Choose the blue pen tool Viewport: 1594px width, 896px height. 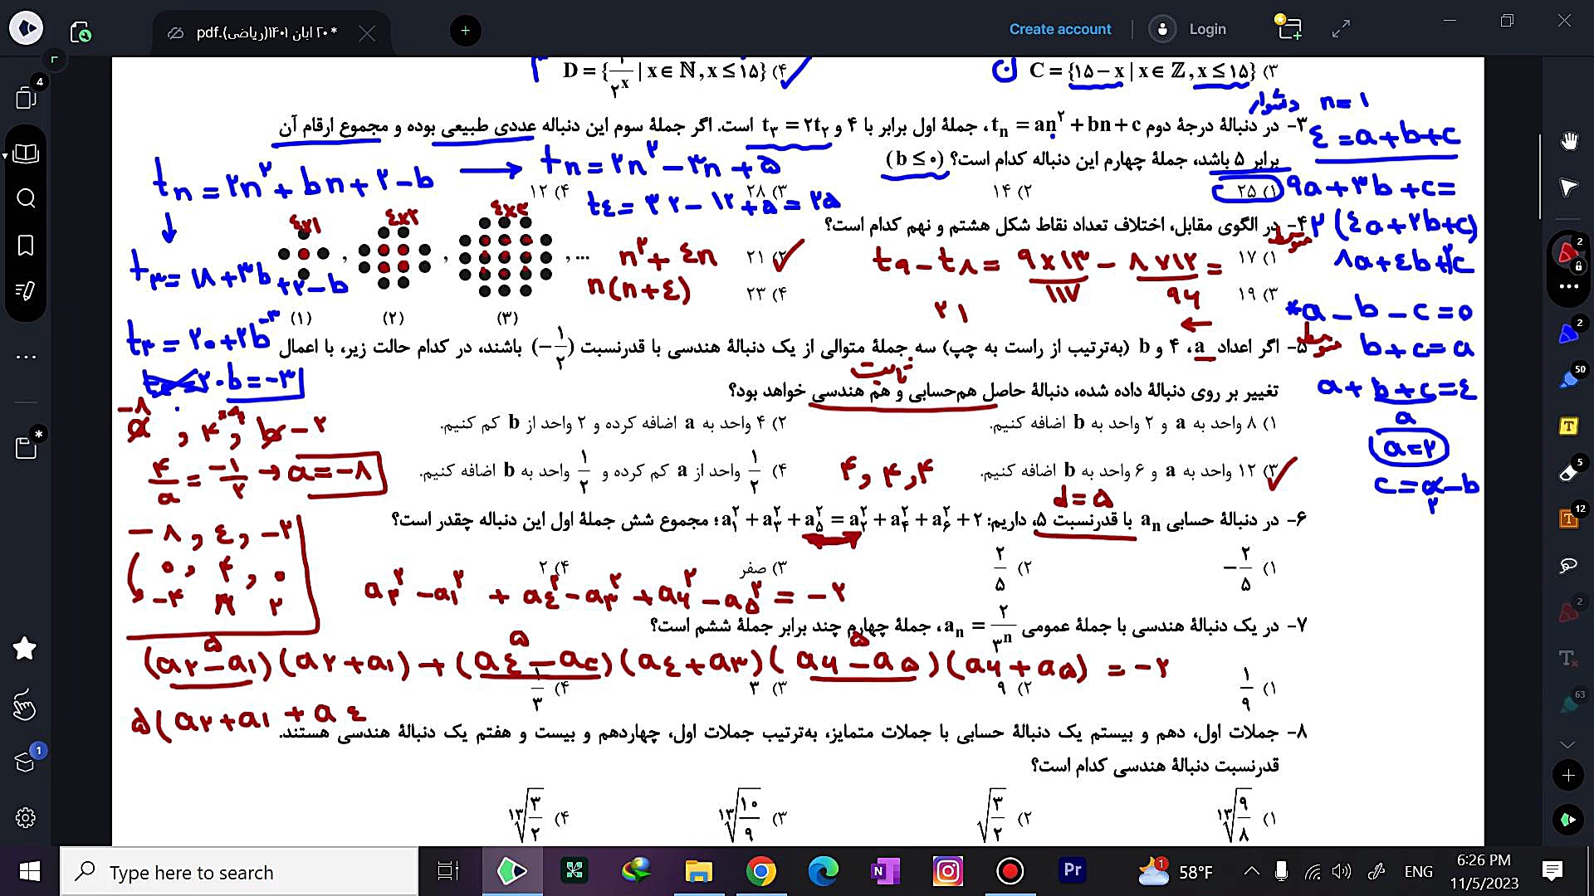(1567, 334)
